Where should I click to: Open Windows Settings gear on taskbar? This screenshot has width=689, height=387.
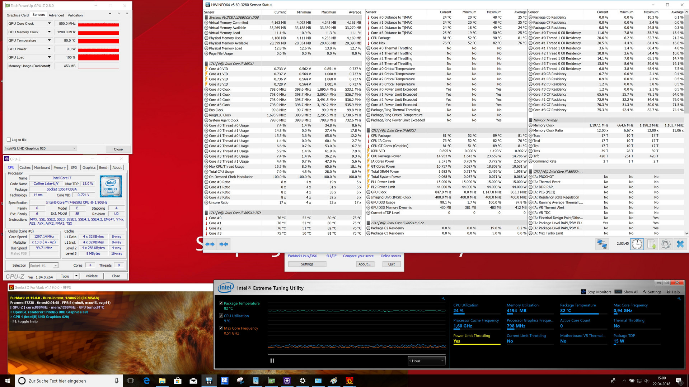pos(303,381)
